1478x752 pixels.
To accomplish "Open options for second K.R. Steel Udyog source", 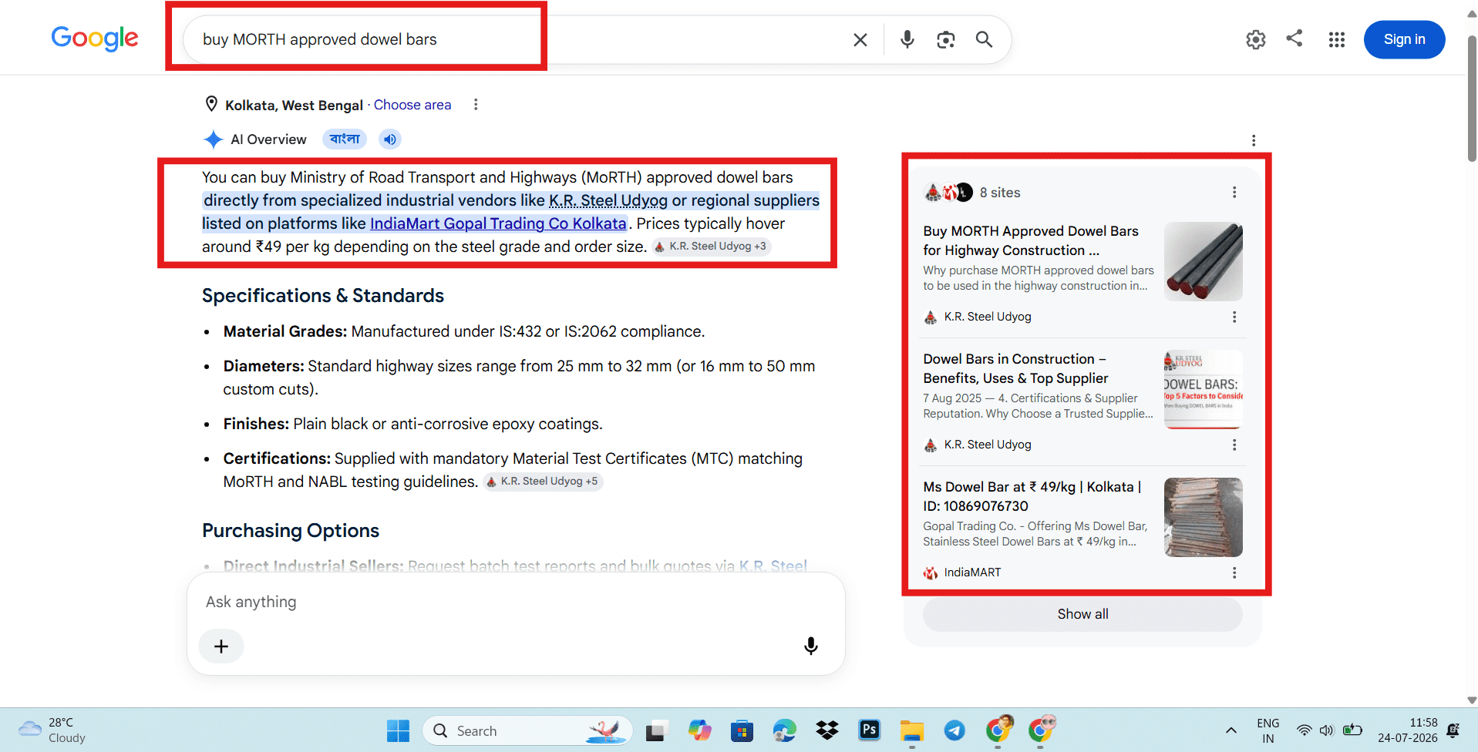I will 1234,445.
